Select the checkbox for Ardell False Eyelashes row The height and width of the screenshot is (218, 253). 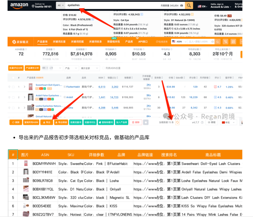click(13, 97)
